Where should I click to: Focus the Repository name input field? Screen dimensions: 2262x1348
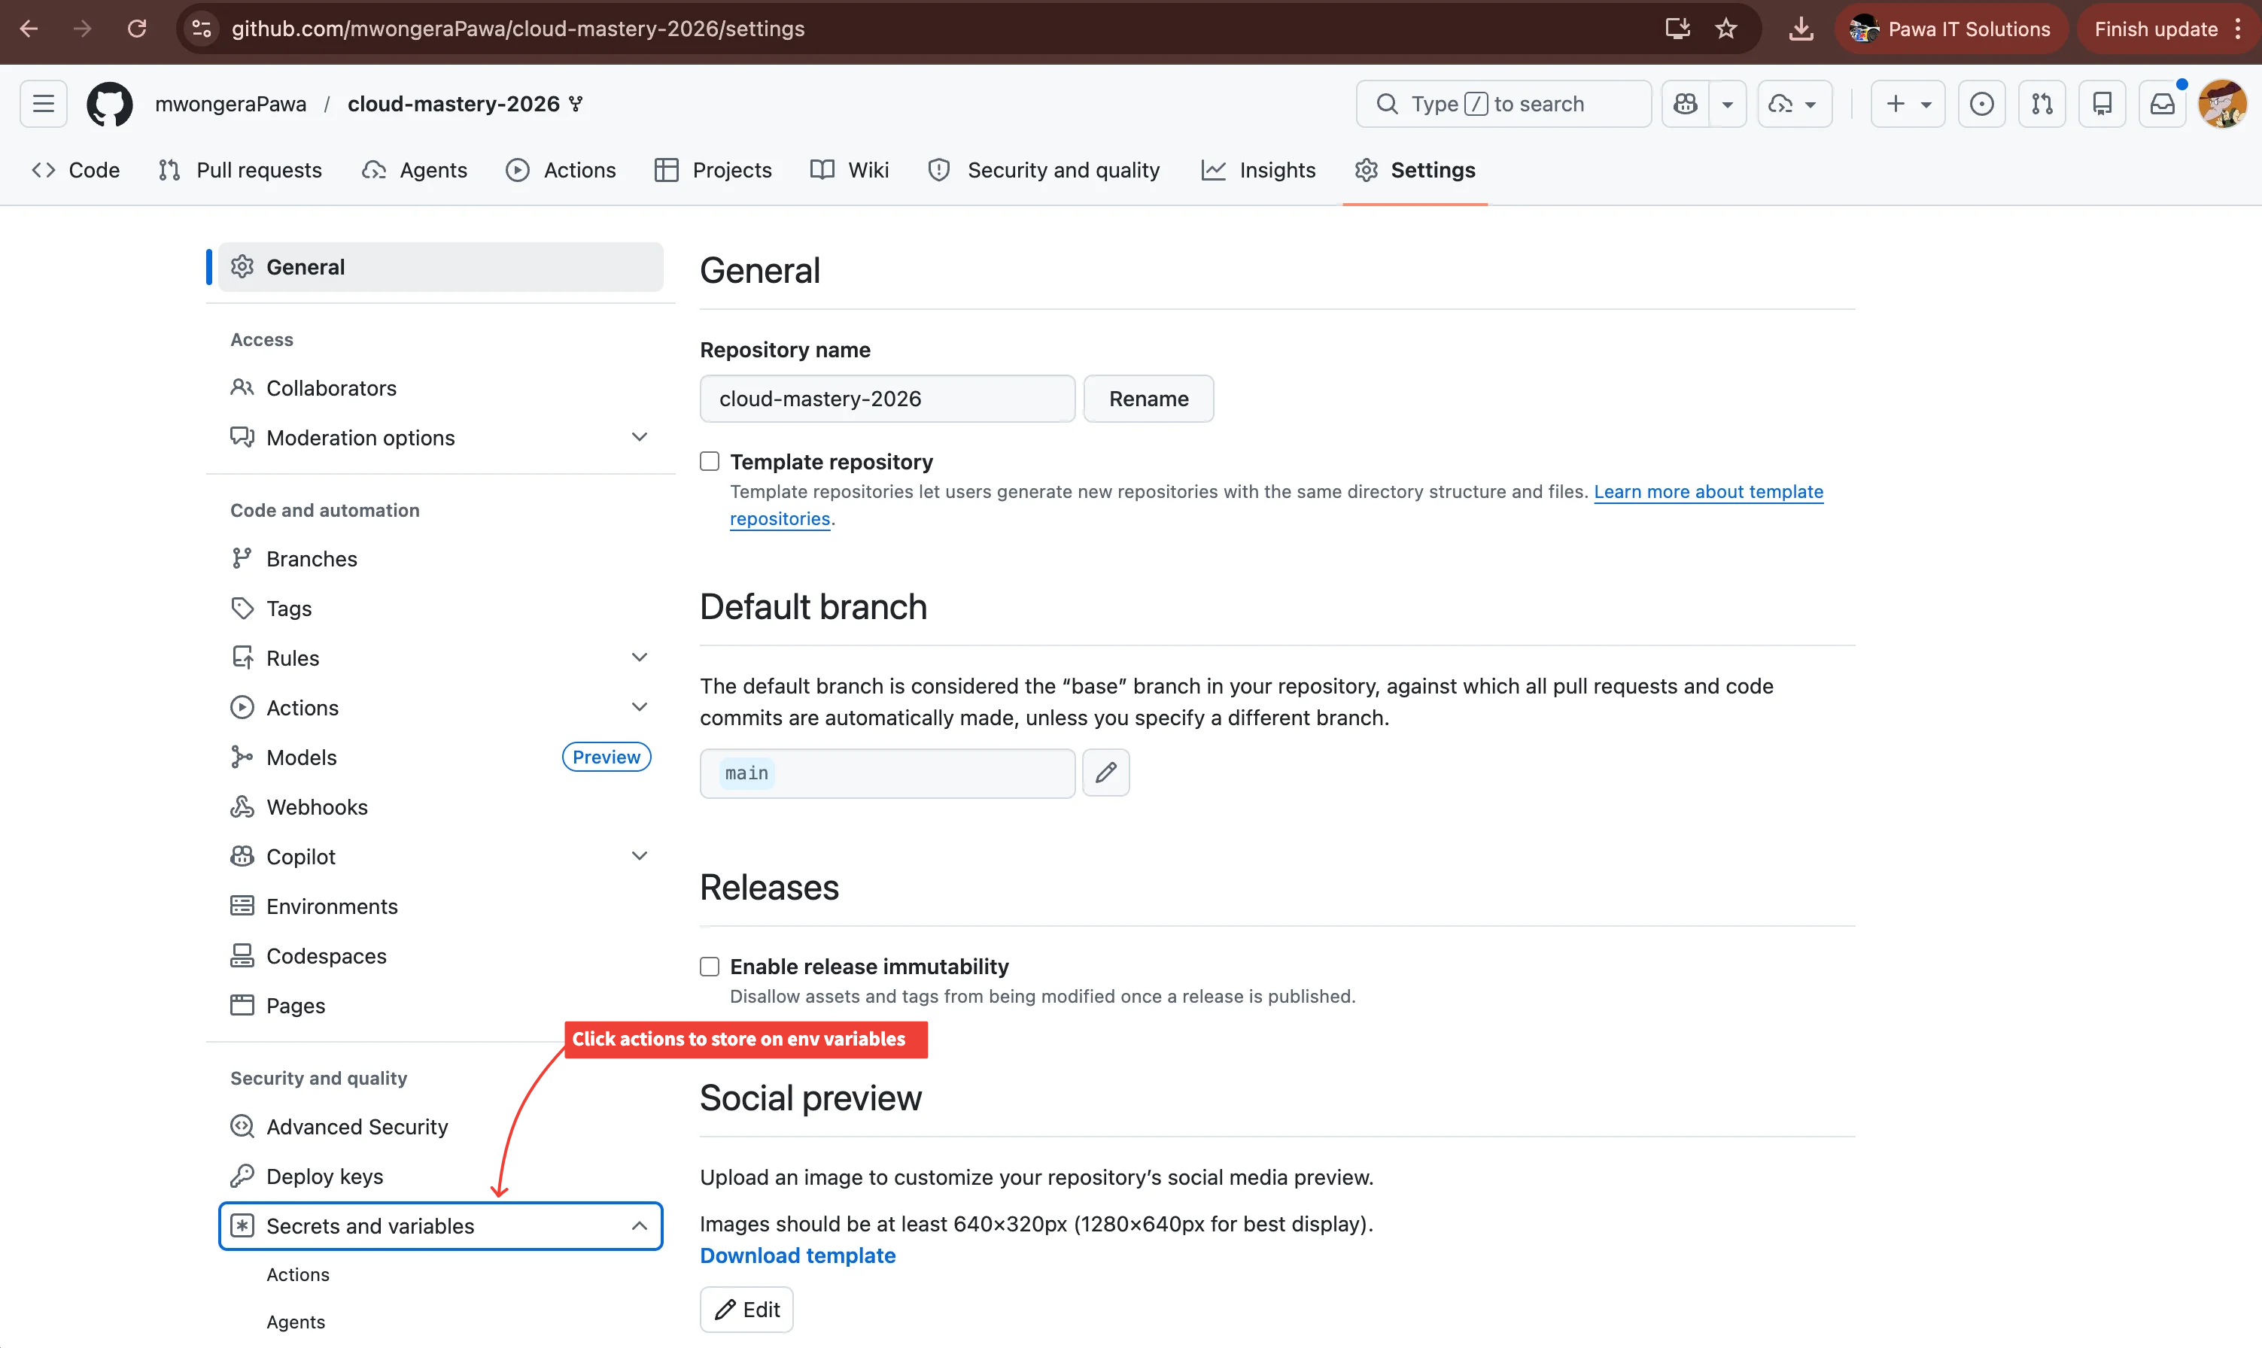click(887, 399)
